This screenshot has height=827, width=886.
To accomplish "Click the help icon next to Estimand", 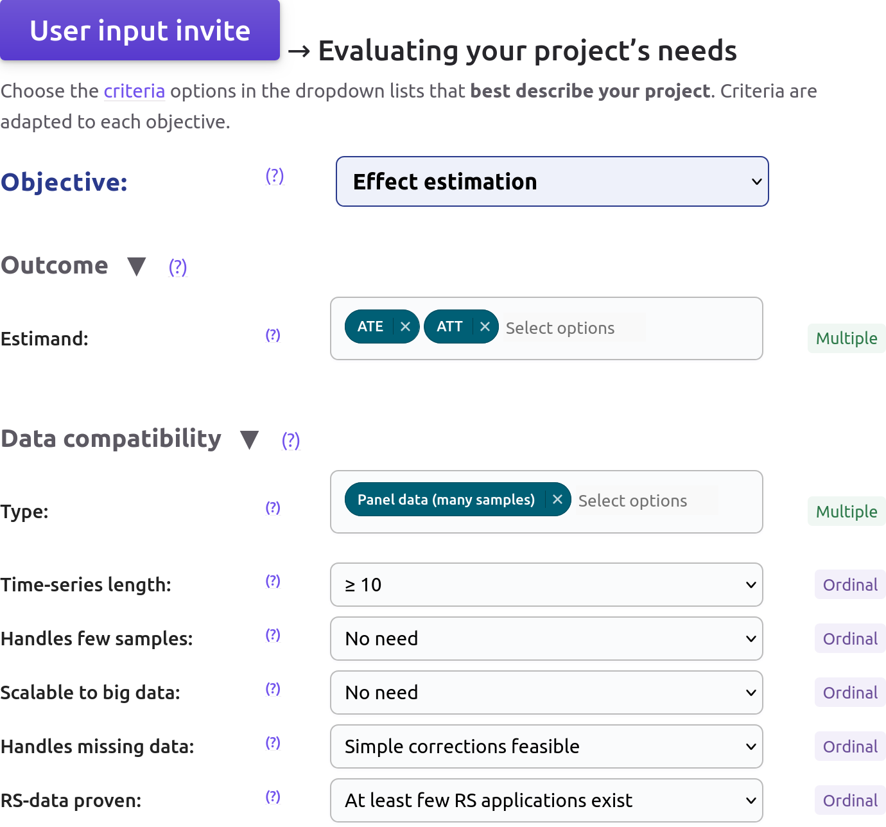I will 273,335.
